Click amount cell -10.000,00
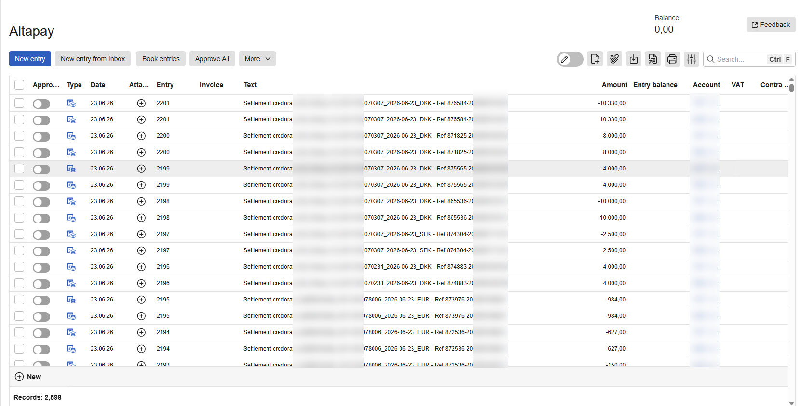Screen dimensions: 800x406 pyautogui.click(x=612, y=201)
